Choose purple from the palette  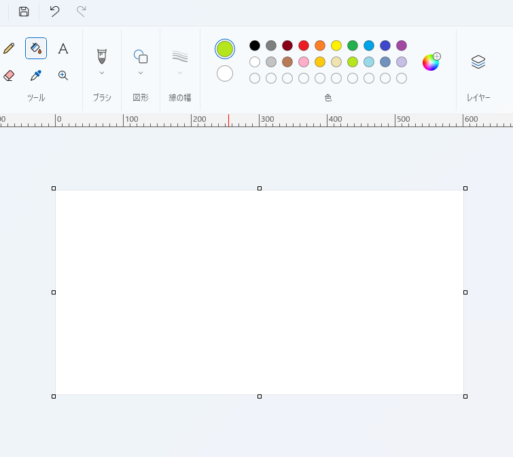coord(402,46)
